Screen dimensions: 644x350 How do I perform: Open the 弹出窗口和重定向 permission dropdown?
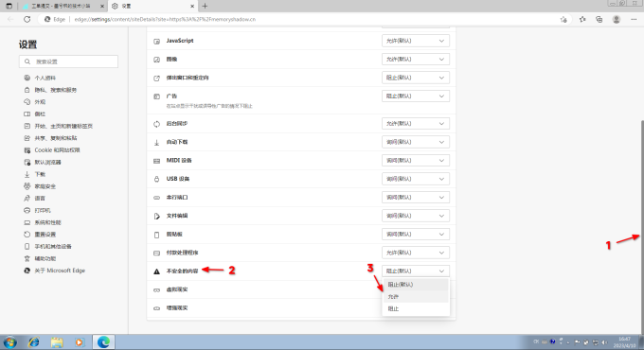[415, 78]
